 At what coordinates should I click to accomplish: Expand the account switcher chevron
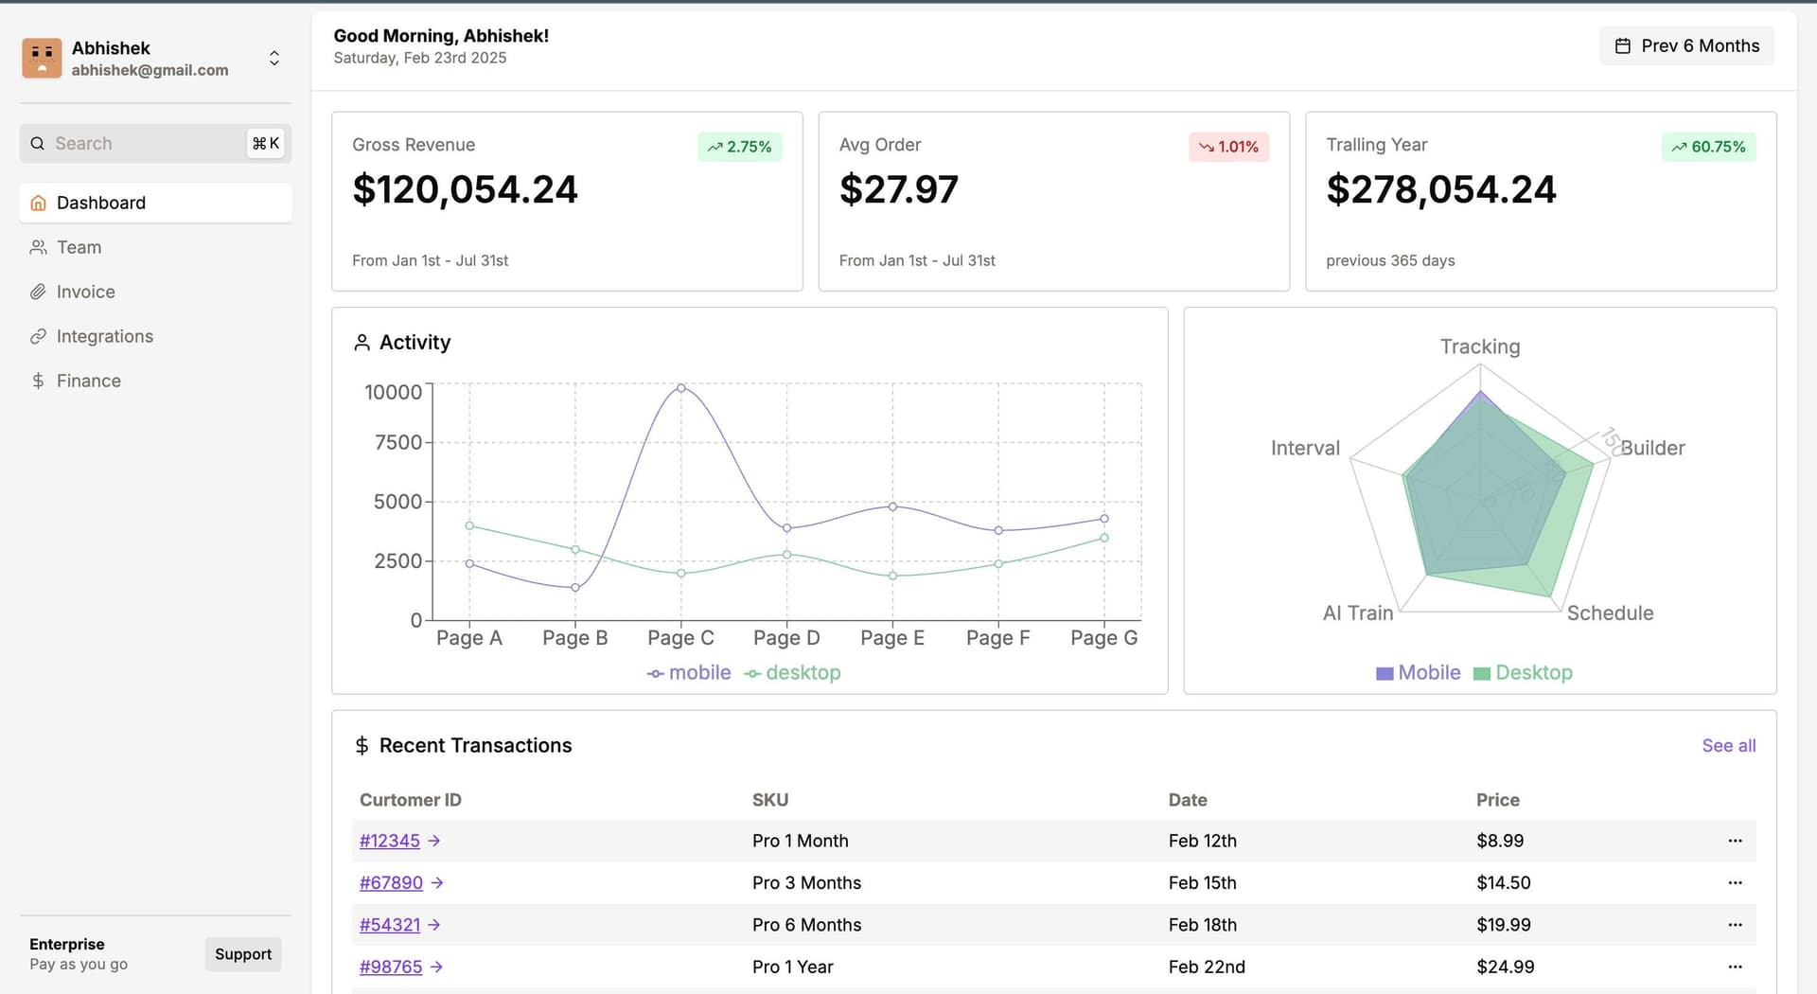(274, 58)
